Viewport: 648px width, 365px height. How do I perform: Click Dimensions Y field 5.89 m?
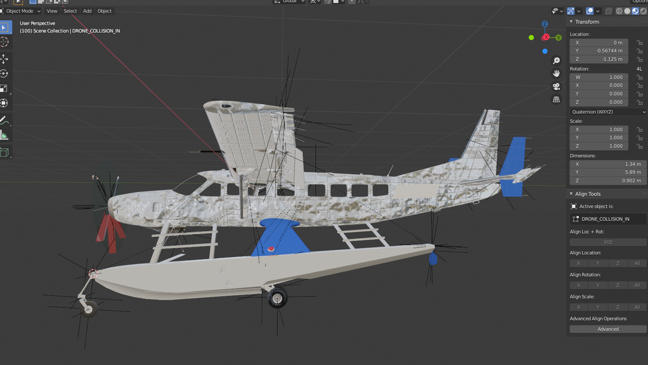pos(608,172)
